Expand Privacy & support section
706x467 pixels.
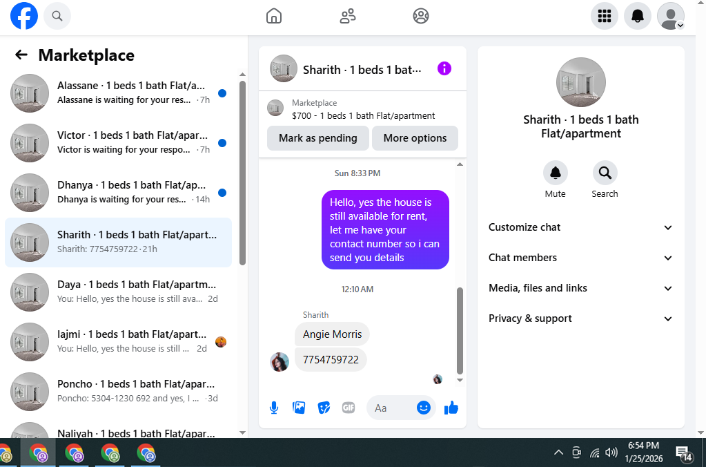tap(581, 318)
